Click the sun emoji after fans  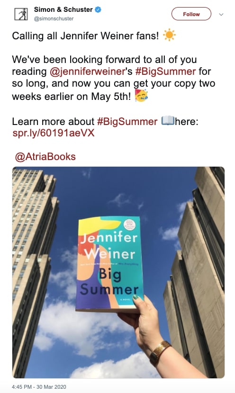click(x=169, y=35)
